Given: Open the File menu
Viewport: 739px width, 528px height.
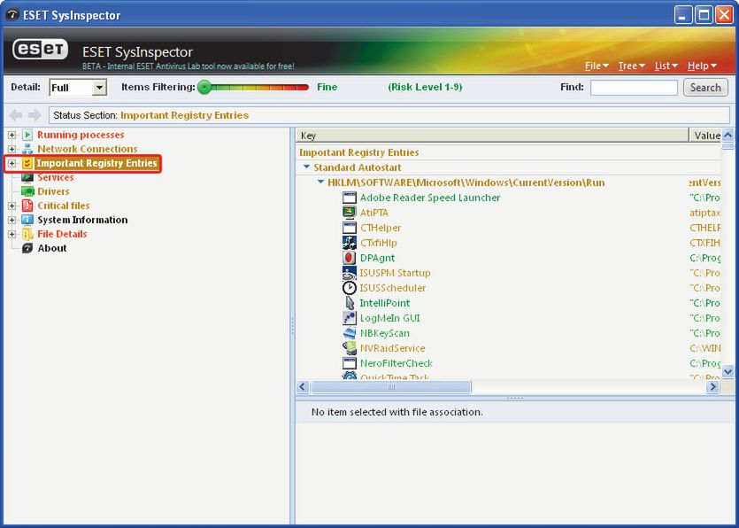Looking at the screenshot, I should tap(597, 66).
